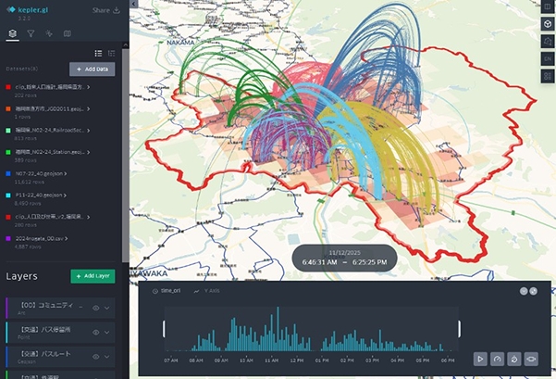Open the Filters tab funnel icon
The height and width of the screenshot is (379, 556).
(31, 33)
